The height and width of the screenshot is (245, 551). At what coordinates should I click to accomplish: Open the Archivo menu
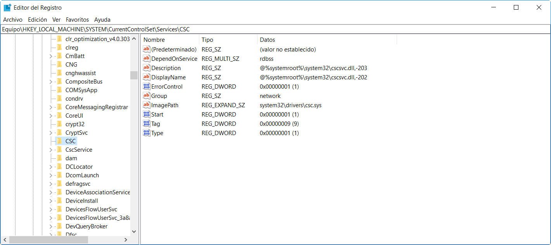pyautogui.click(x=13, y=19)
